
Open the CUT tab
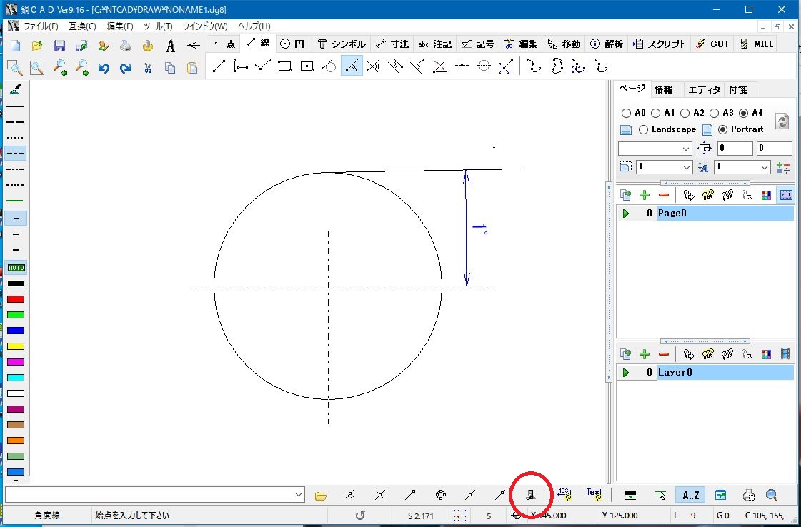[x=713, y=44]
